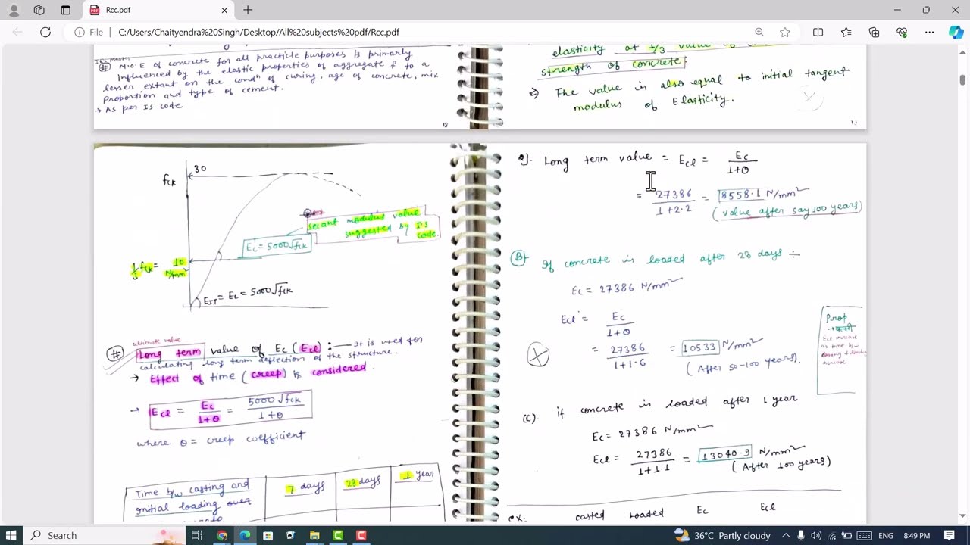
Task: Open Windows Start menu
Action: (11, 535)
